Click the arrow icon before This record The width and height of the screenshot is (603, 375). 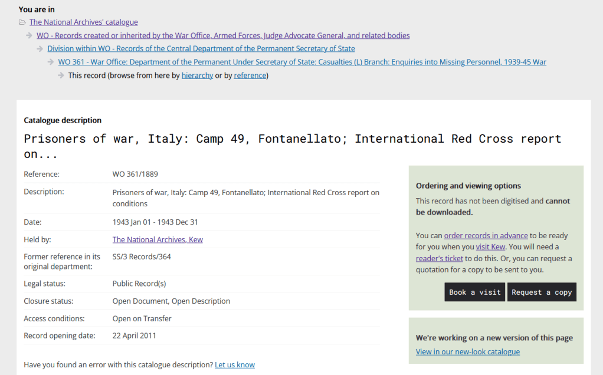[x=61, y=75]
